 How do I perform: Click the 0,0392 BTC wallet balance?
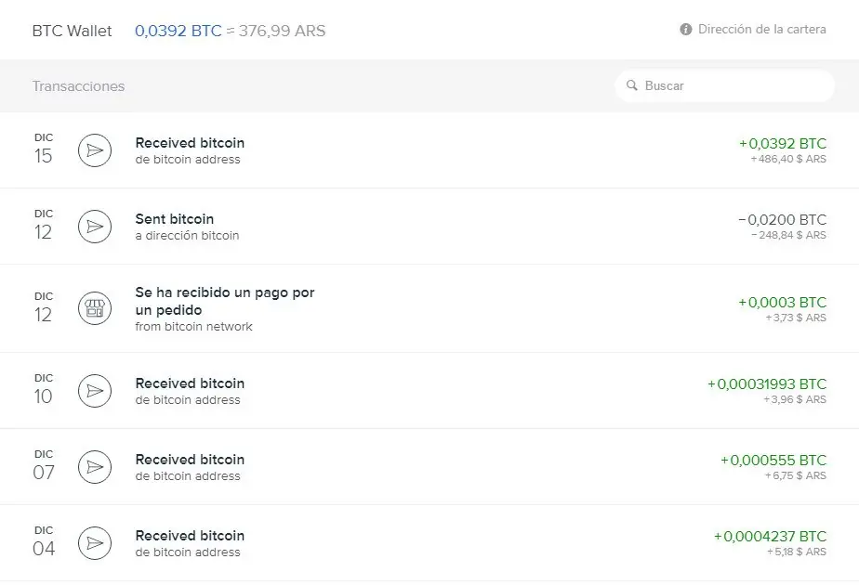(x=178, y=31)
